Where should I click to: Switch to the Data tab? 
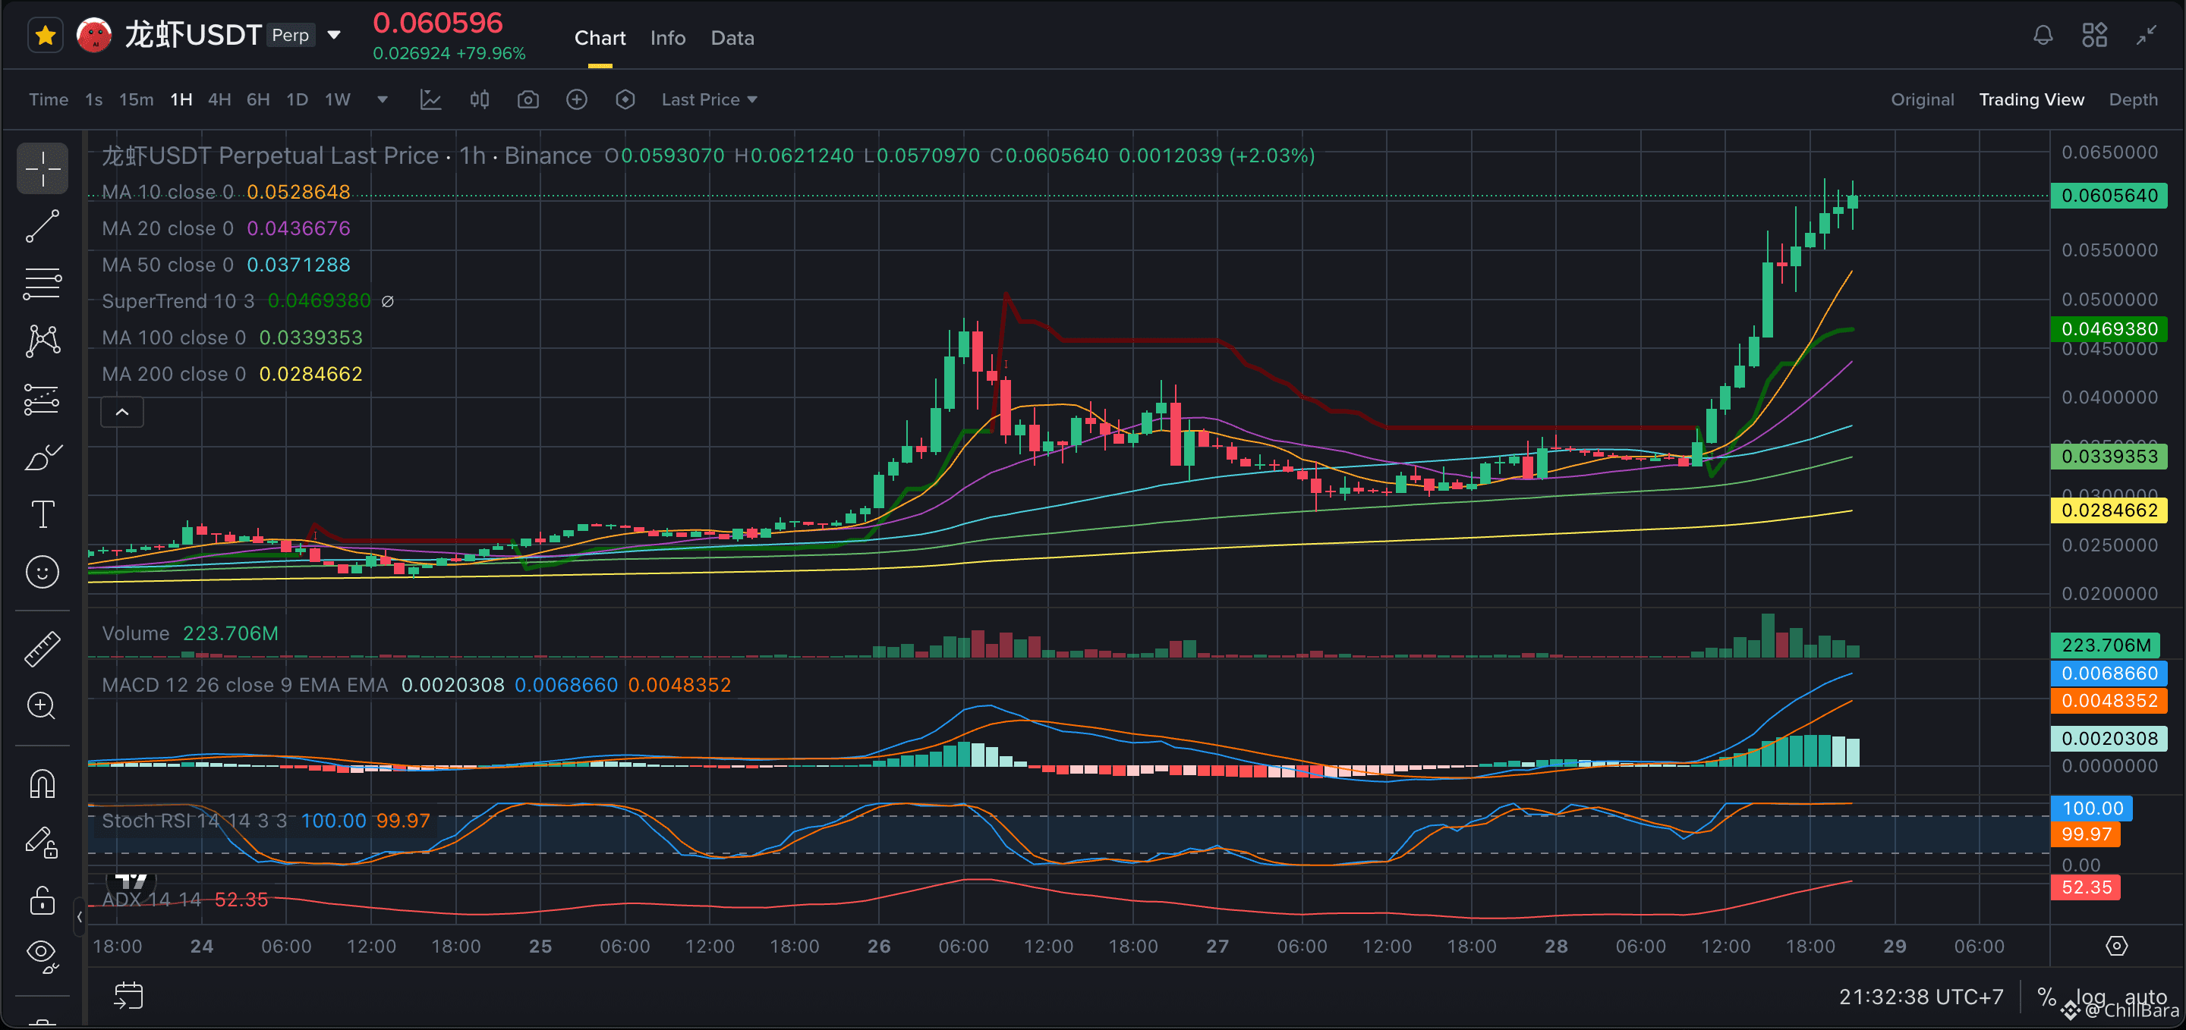pos(732,38)
